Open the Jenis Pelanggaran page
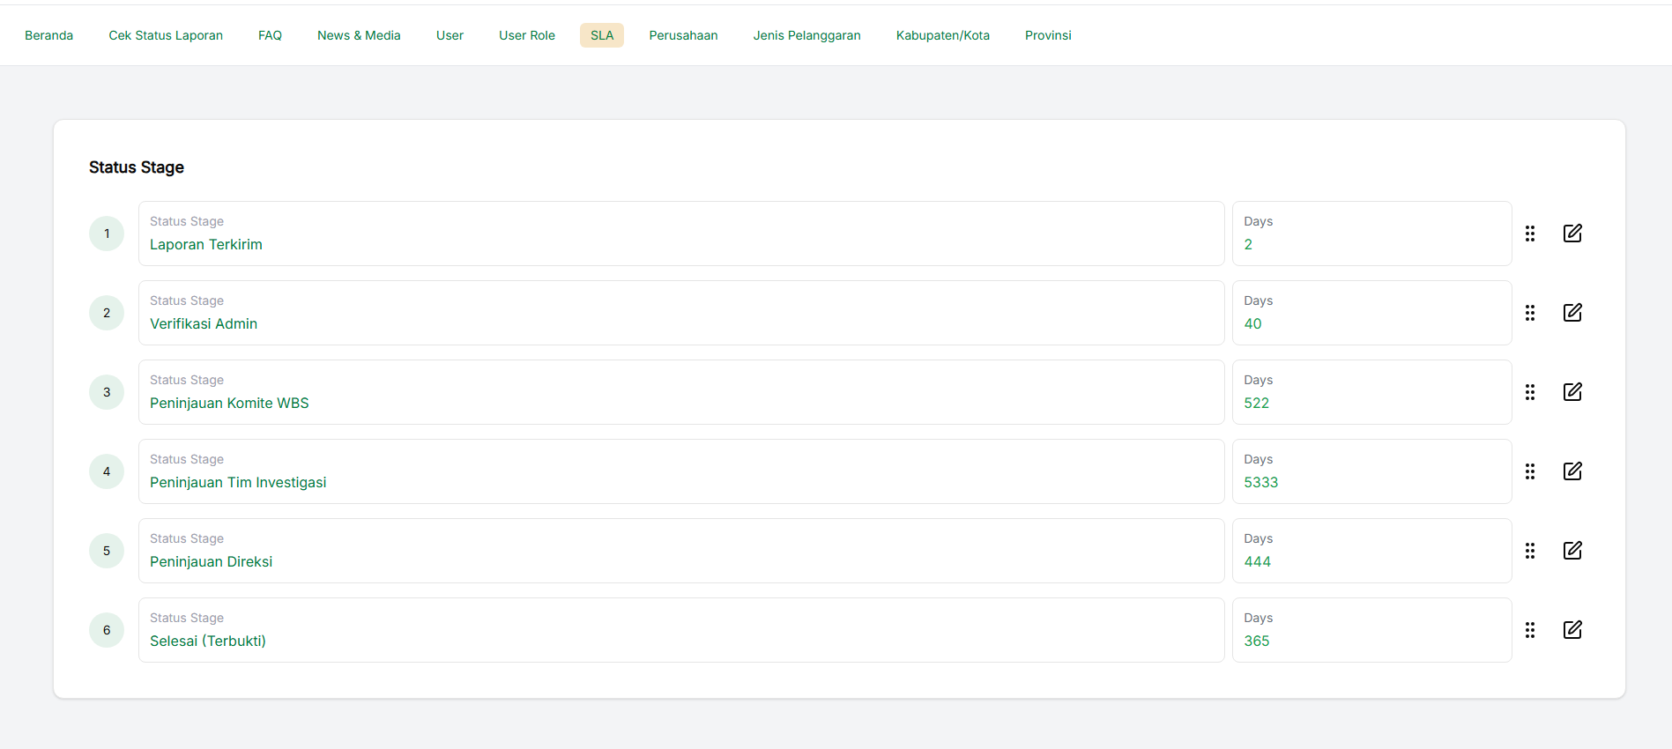The width and height of the screenshot is (1672, 749). [x=806, y=35]
